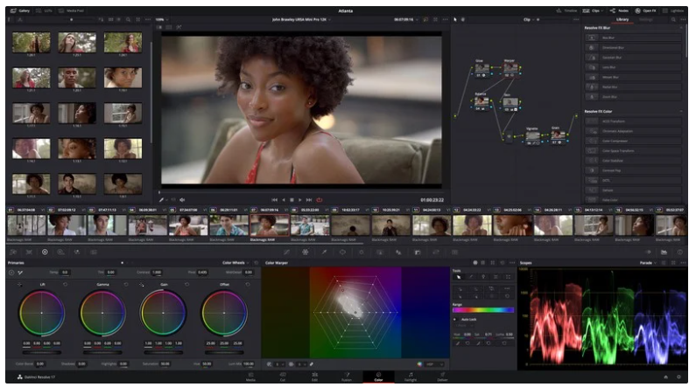Image resolution: width=696 pixels, height=387 pixels.
Task: Select clip 07 thumbnail in timeline strip
Action: (x=270, y=225)
